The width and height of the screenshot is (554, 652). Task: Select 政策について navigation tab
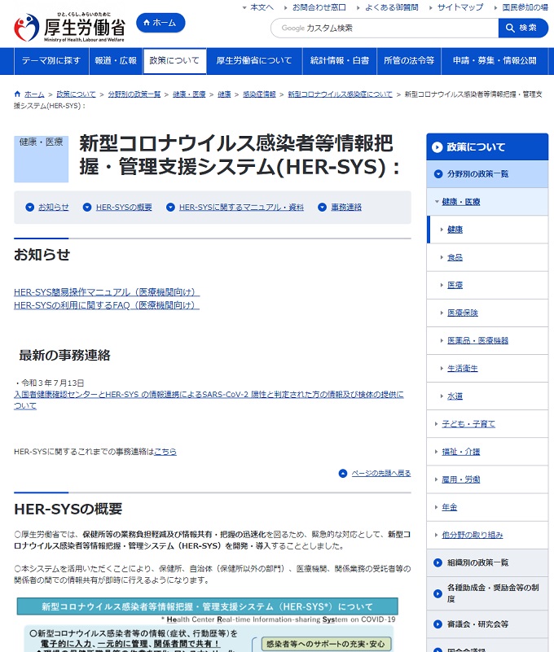174,61
